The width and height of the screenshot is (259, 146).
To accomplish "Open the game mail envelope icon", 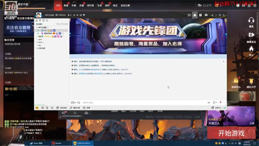I will pyautogui.click(x=243, y=6).
